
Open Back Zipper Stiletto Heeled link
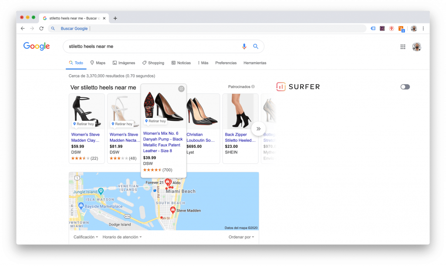pos(240,137)
